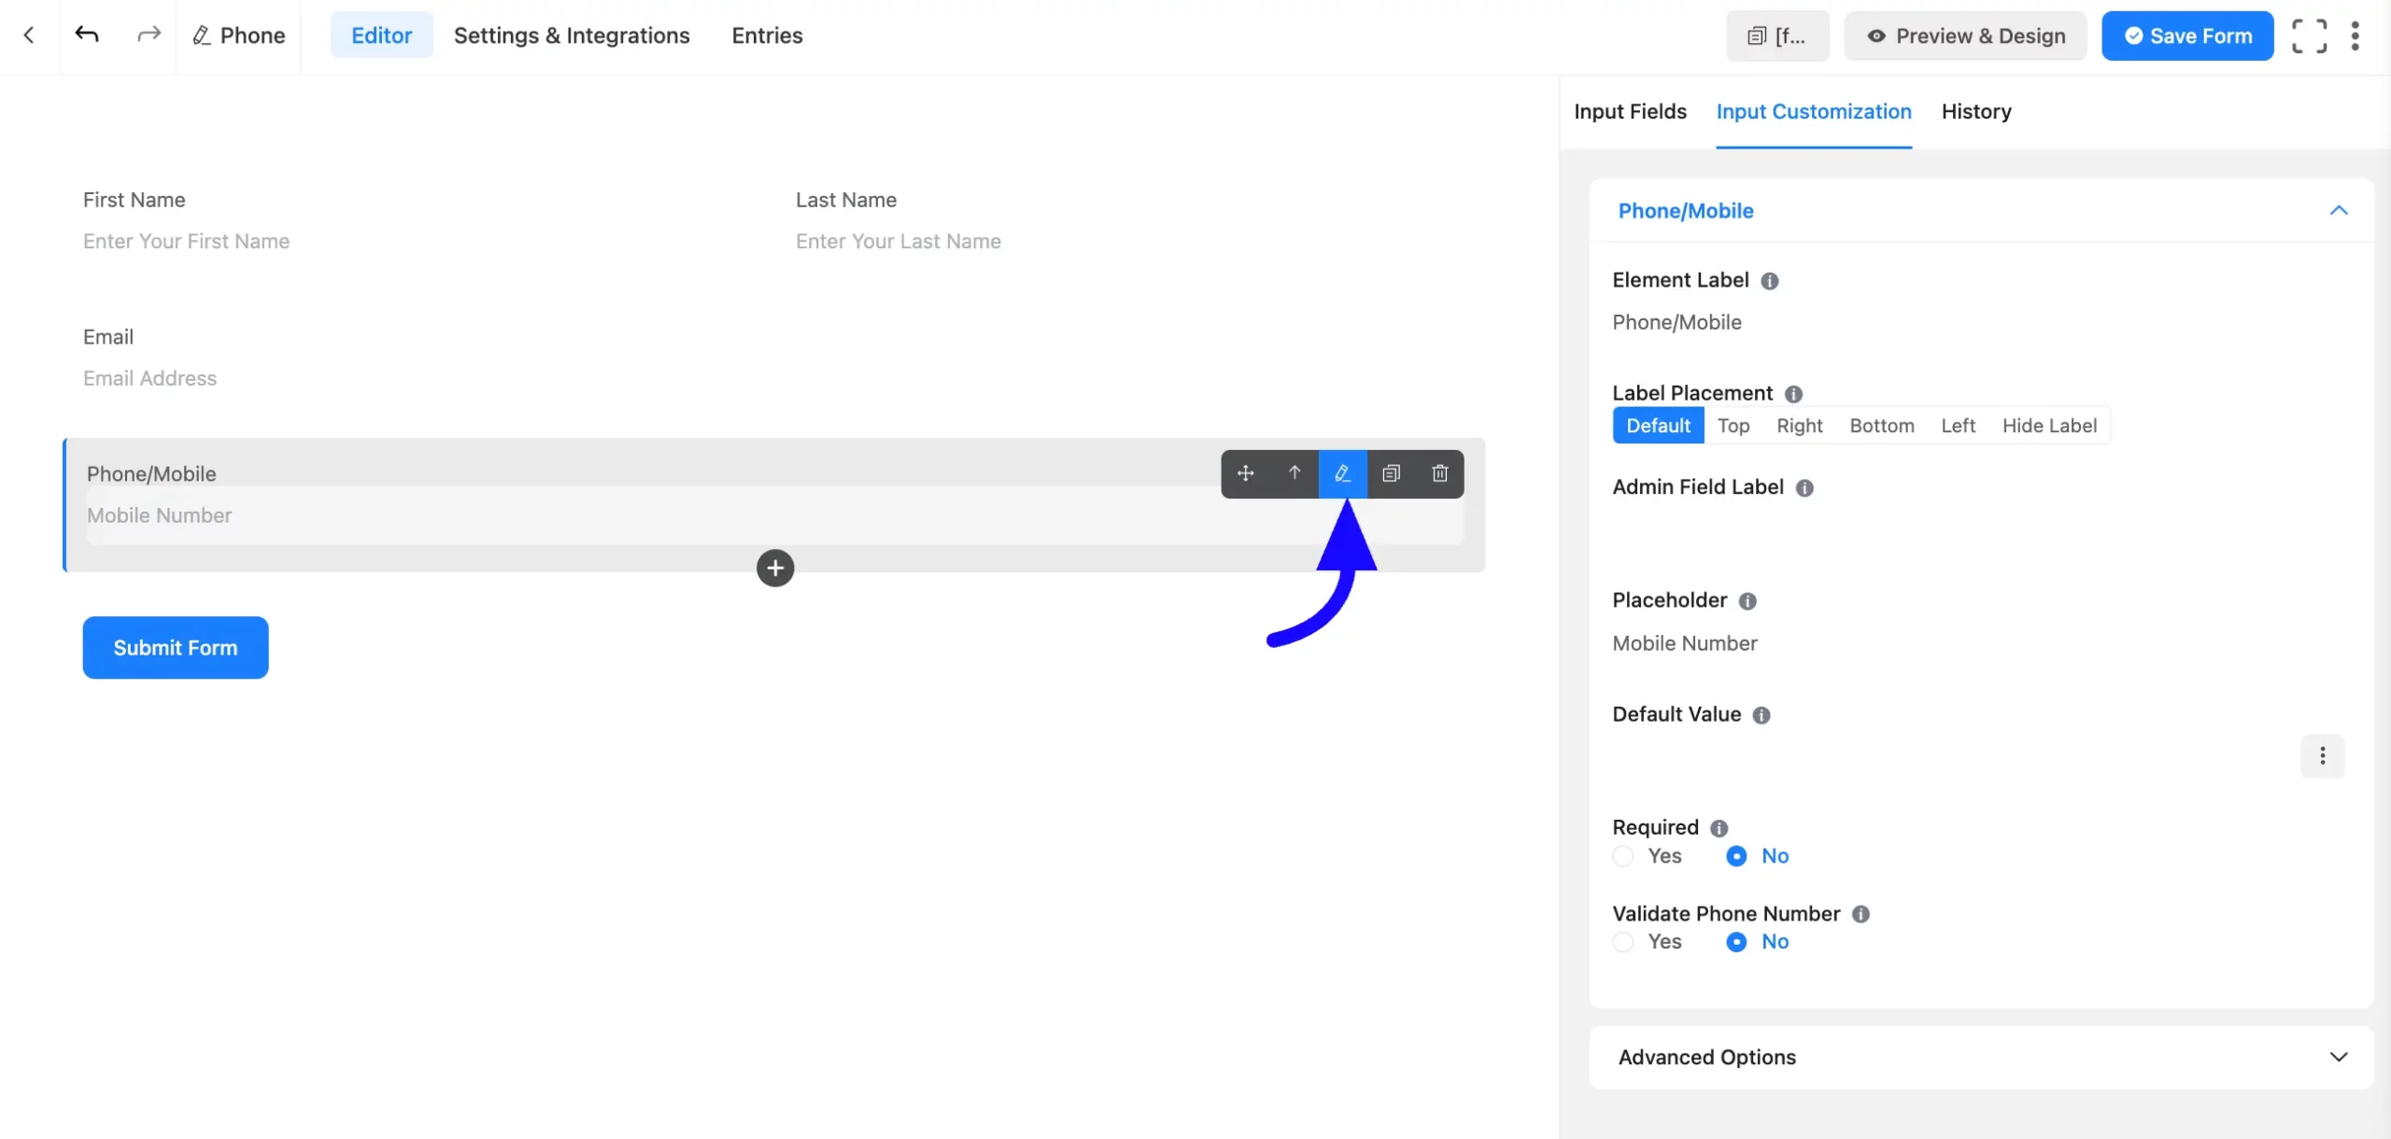Open Preview & Design
The height and width of the screenshot is (1139, 2391).
point(1965,35)
